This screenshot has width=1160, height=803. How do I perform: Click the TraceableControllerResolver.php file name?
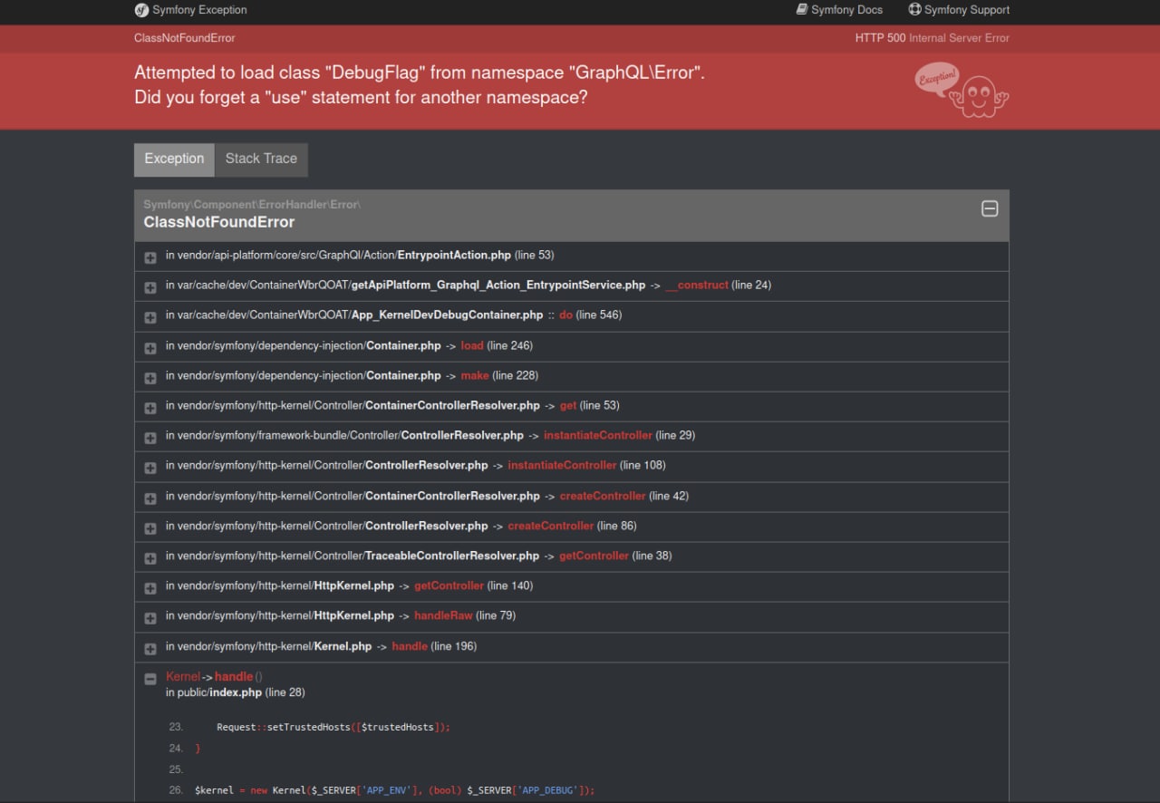(452, 556)
